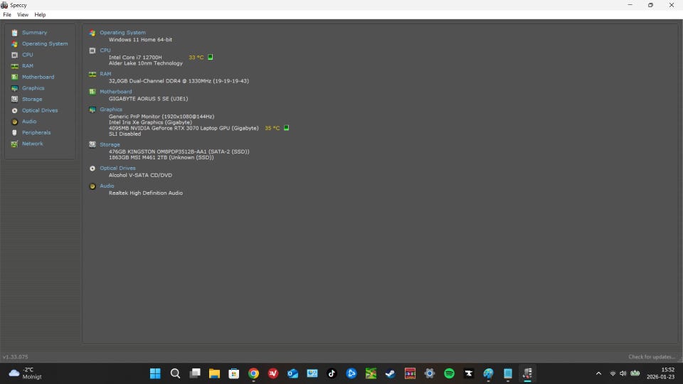Click the chip icon beside CPU heading
This screenshot has width=683, height=384.
(92, 50)
